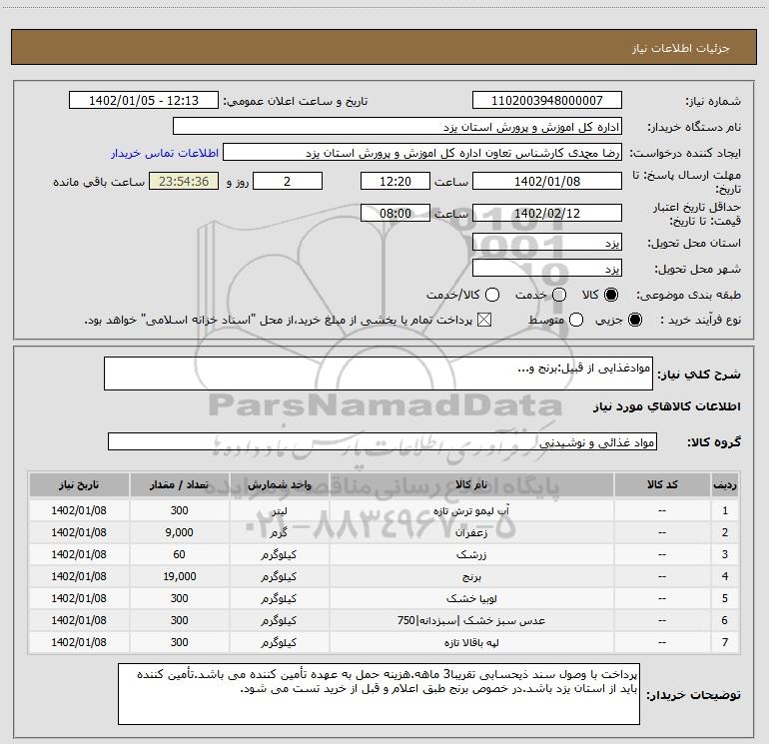The height and width of the screenshot is (744, 769).
Task: Click the buyer organization name field
Action: coord(397,126)
